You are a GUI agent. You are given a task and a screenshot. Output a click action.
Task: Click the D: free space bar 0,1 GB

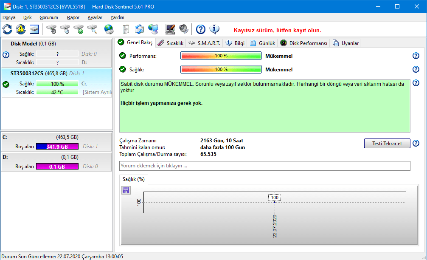(x=57, y=167)
